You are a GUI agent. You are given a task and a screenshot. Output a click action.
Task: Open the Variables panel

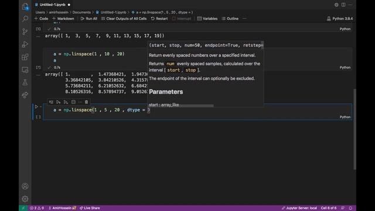[207, 19]
